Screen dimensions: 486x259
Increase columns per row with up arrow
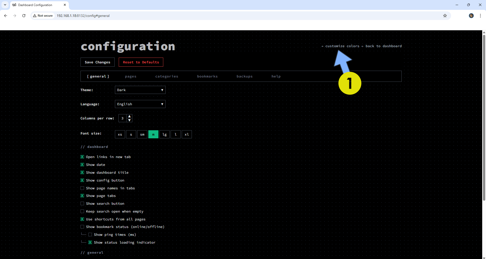coord(129,116)
